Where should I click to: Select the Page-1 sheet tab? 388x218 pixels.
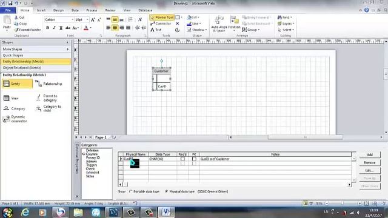(101, 137)
